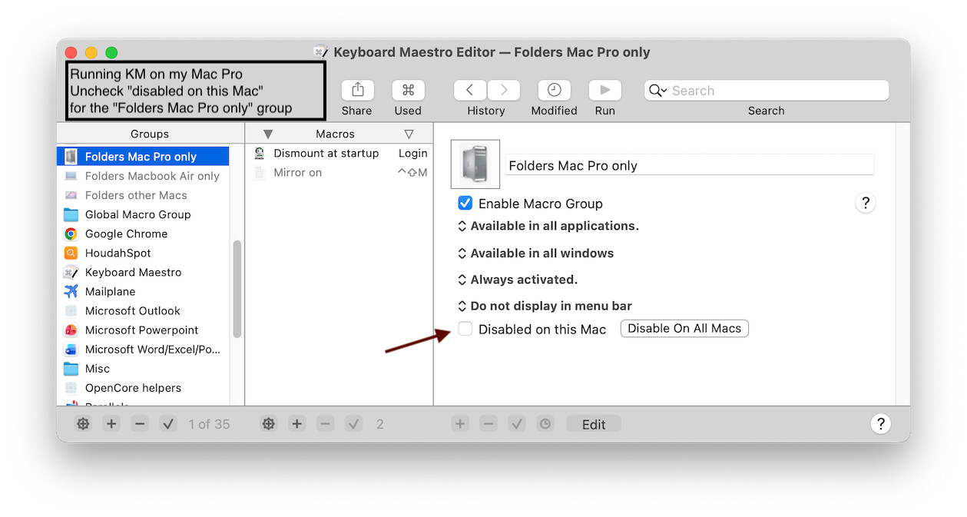Screen dimensions: 967x517
Task: Click the Mac Pro group image thumbnail
Action: click(475, 164)
